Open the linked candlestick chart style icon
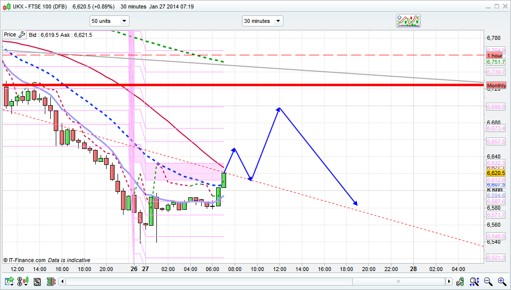The height and width of the screenshot is (290, 511). coord(22,282)
